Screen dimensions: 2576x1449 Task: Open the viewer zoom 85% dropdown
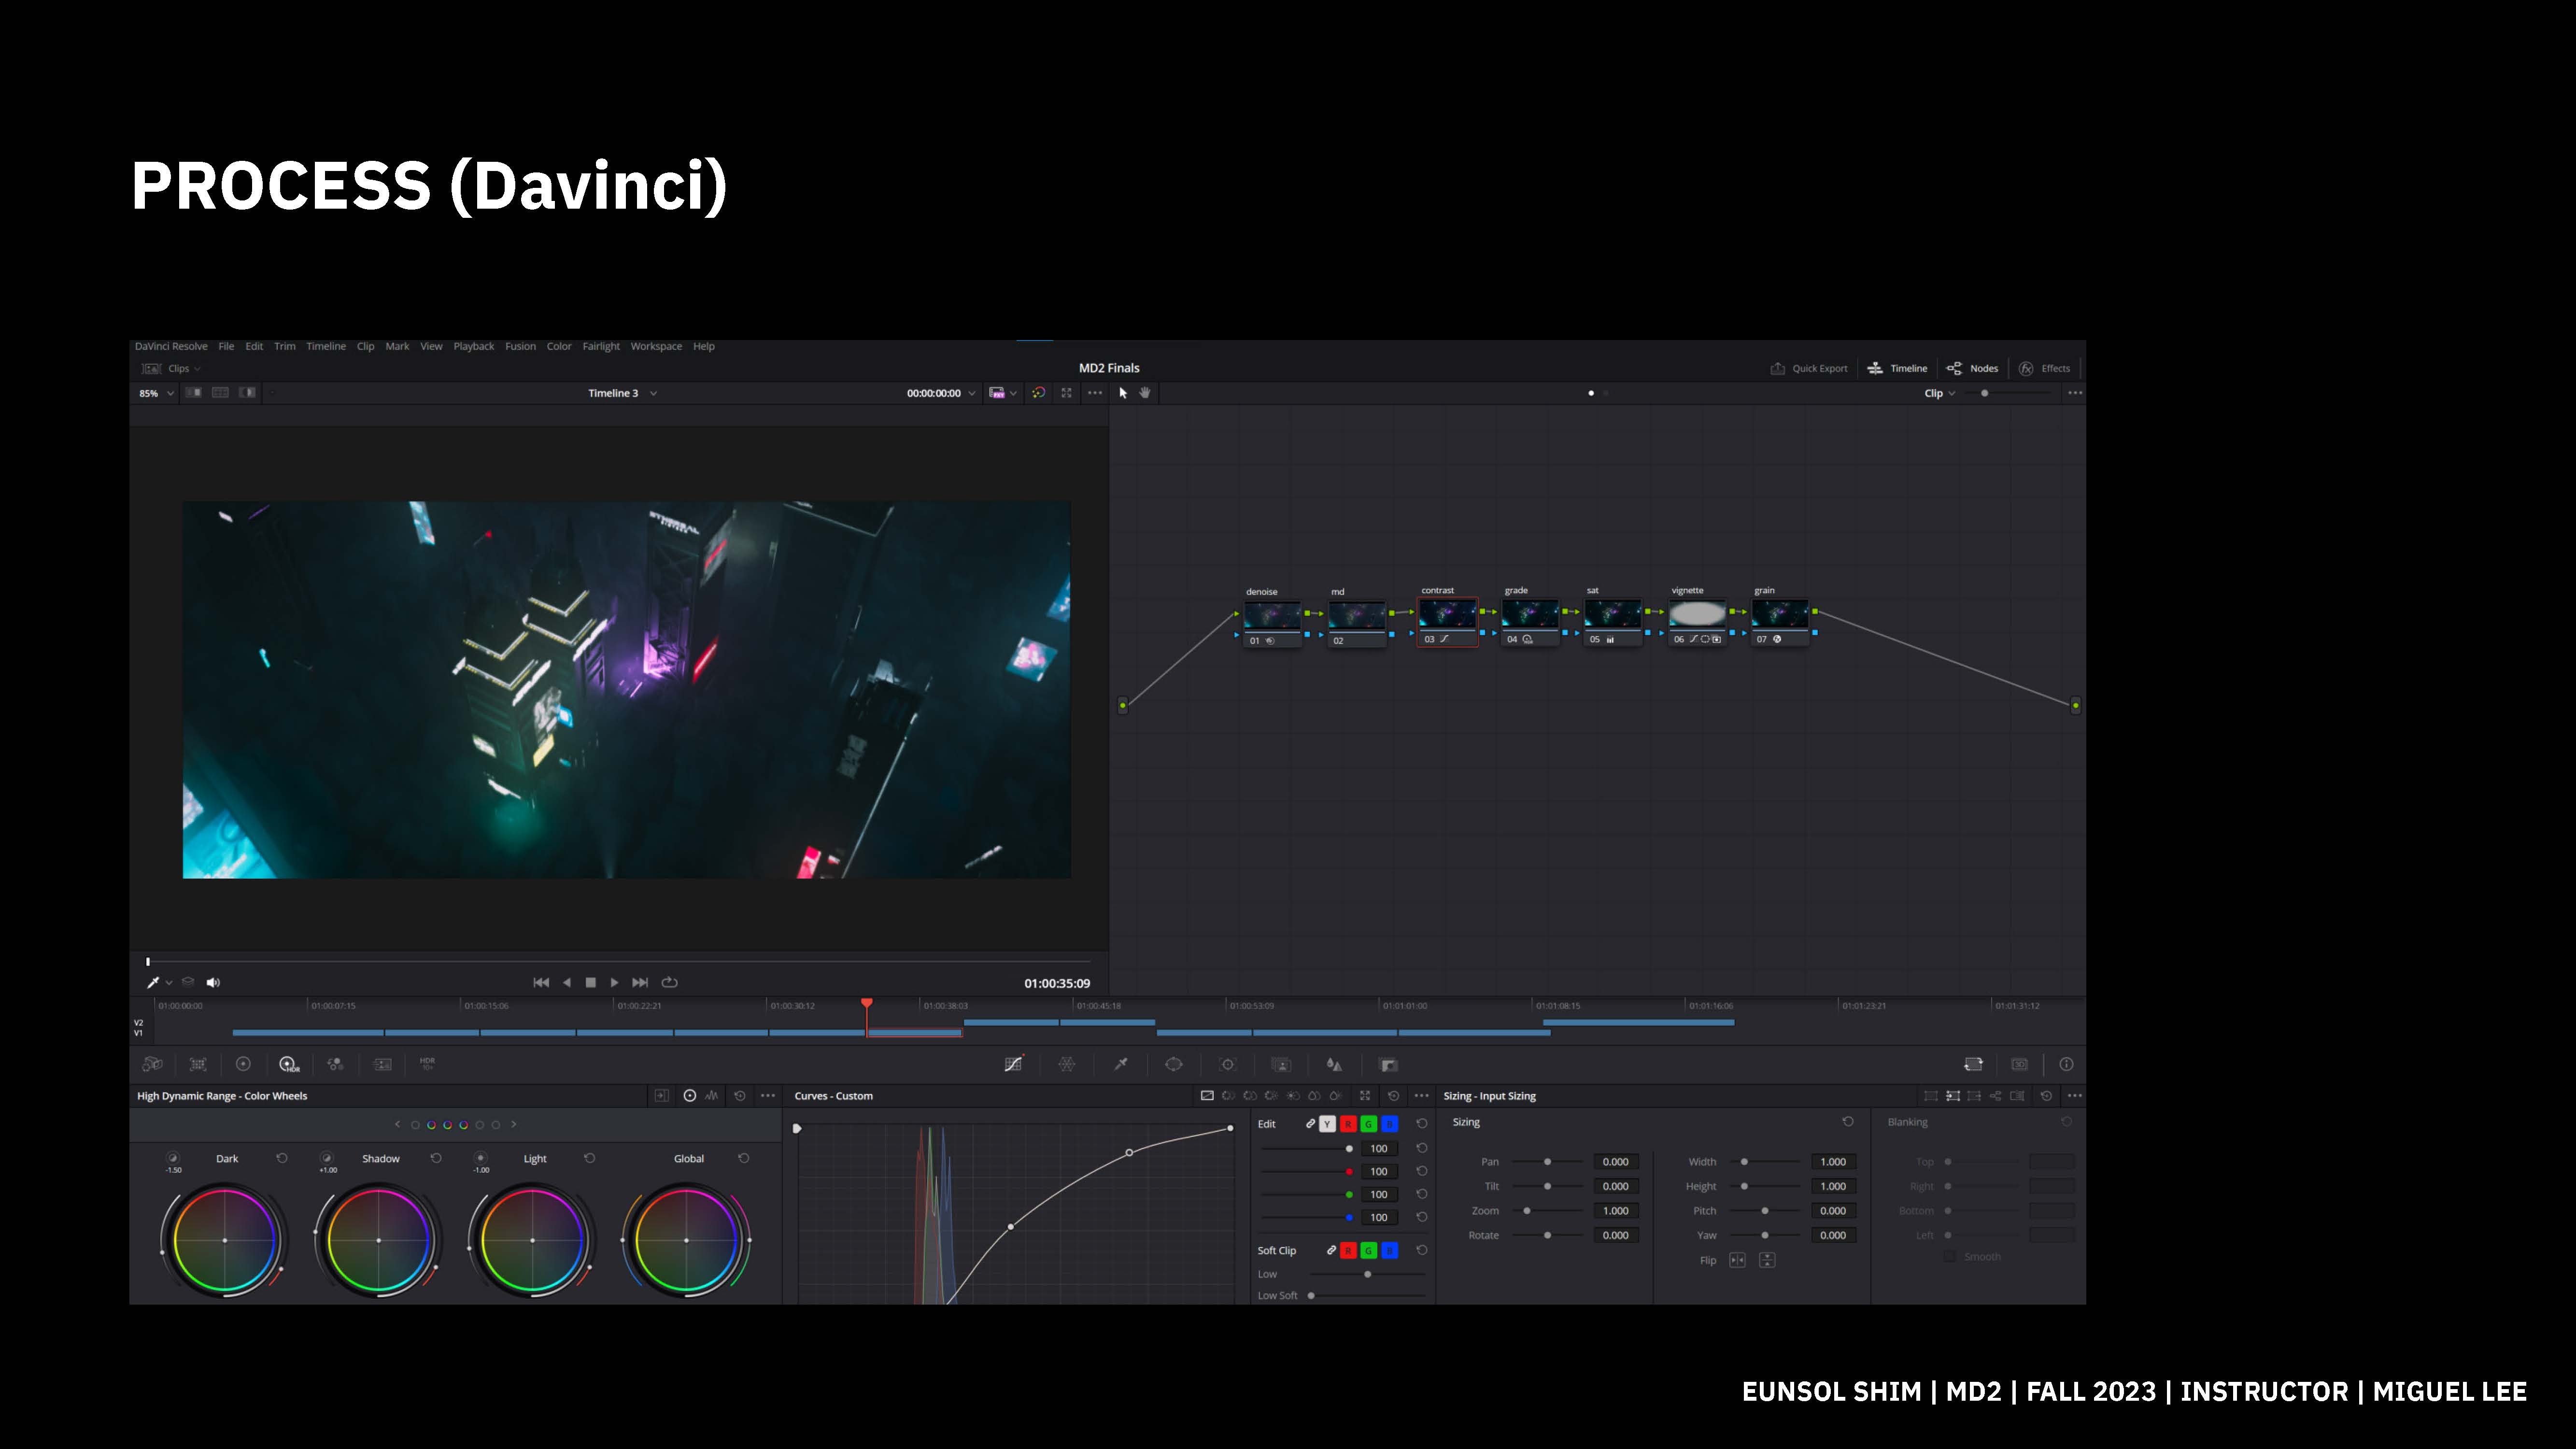click(x=156, y=393)
